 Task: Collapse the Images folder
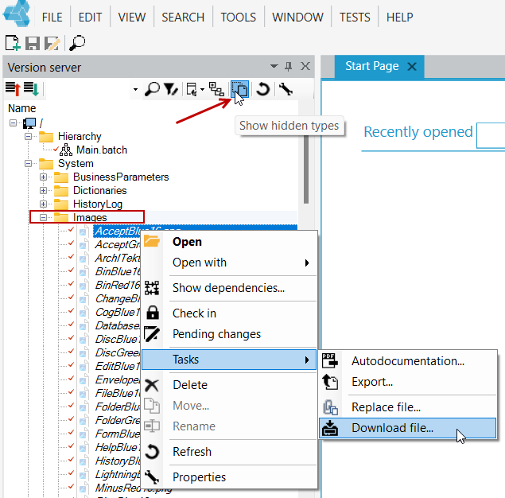point(43,217)
